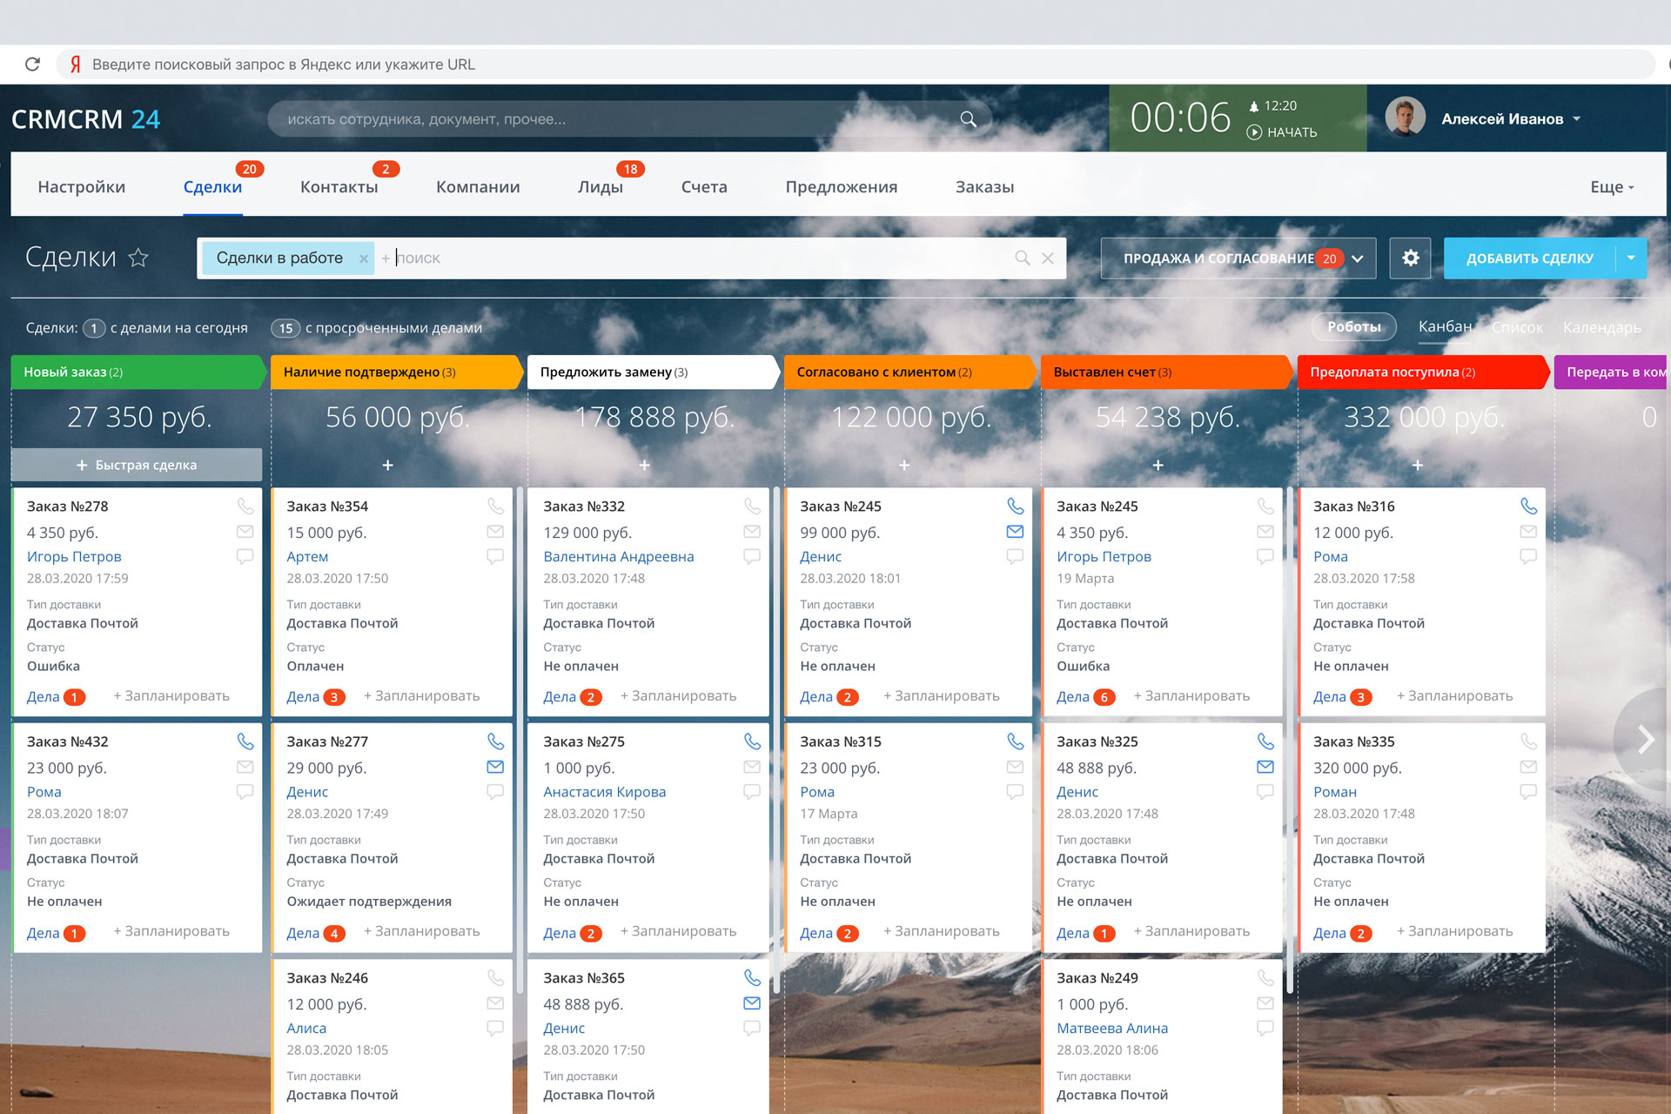The width and height of the screenshot is (1671, 1114).
Task: Star the Сделки page as favorite
Action: [138, 258]
